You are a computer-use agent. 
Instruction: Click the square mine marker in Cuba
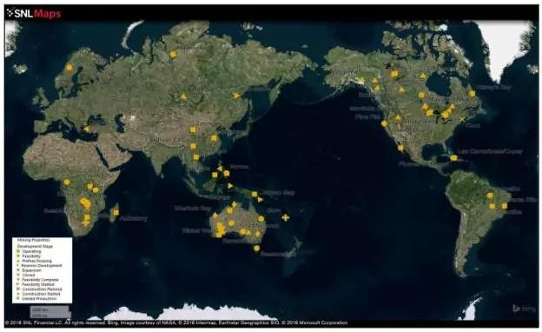(453, 158)
